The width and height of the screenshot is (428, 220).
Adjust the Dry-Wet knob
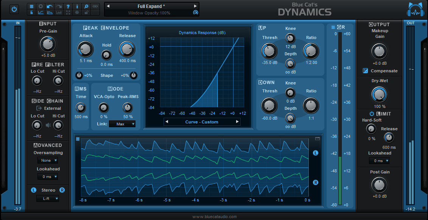coord(379,94)
